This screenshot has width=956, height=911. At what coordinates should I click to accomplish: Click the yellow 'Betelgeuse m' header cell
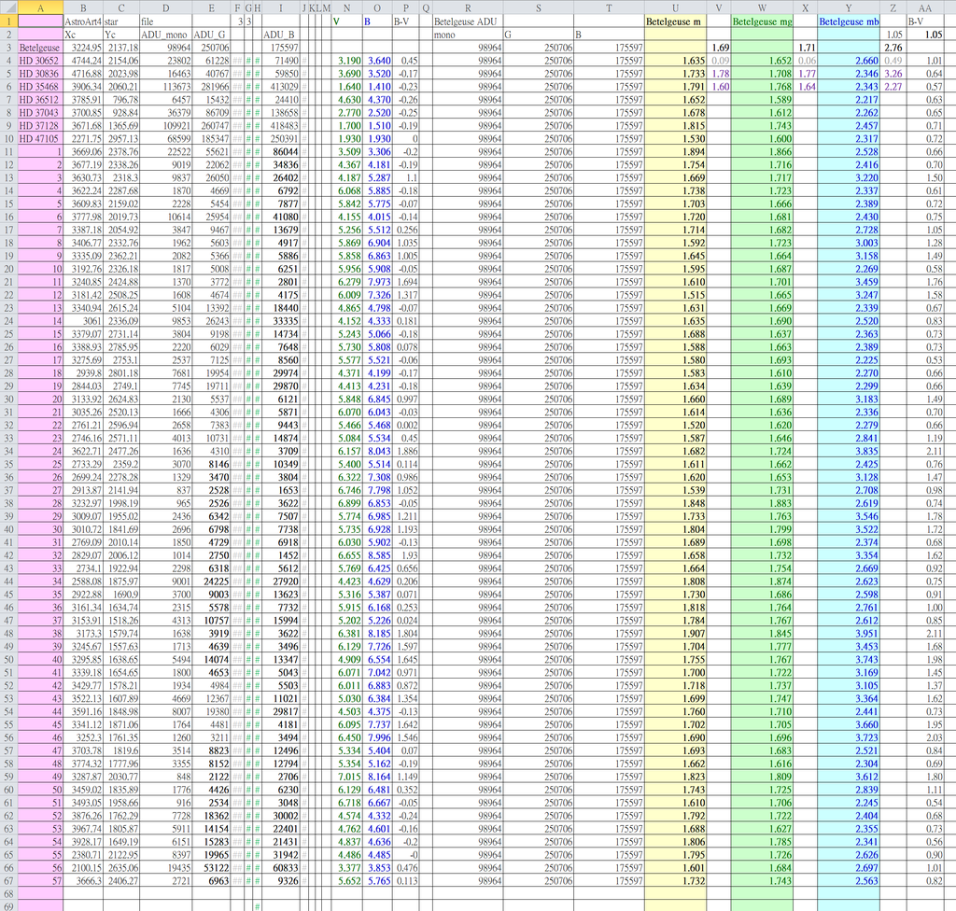click(675, 21)
